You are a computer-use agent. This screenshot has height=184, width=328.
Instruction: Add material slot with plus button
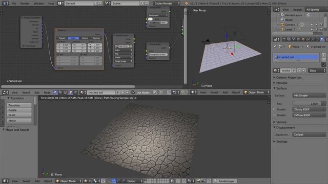point(323,55)
